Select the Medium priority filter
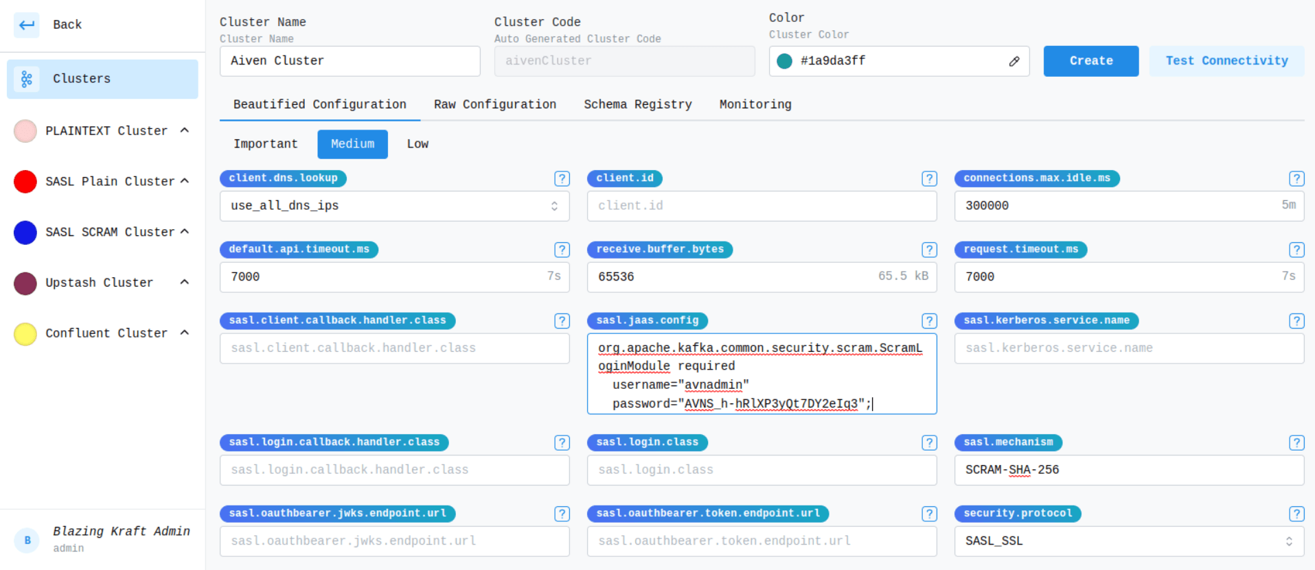 point(353,144)
